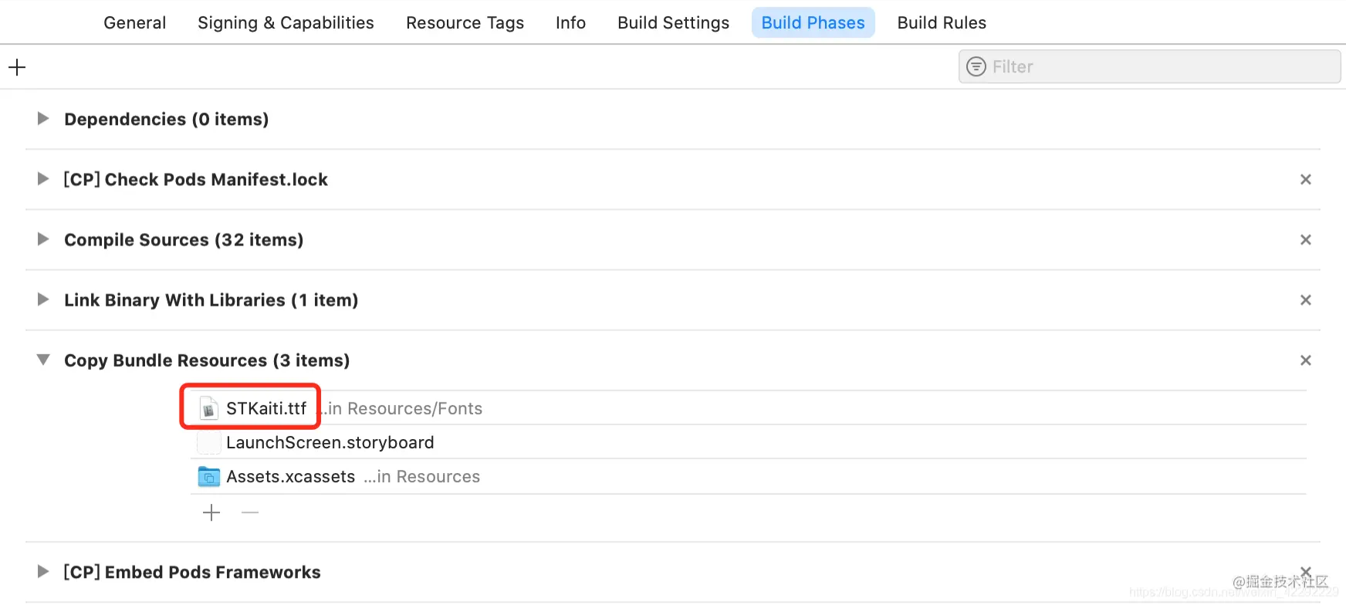Image resolution: width=1346 pixels, height=605 pixels.
Task: Click the add new build phase plus icon
Action: coord(17,67)
